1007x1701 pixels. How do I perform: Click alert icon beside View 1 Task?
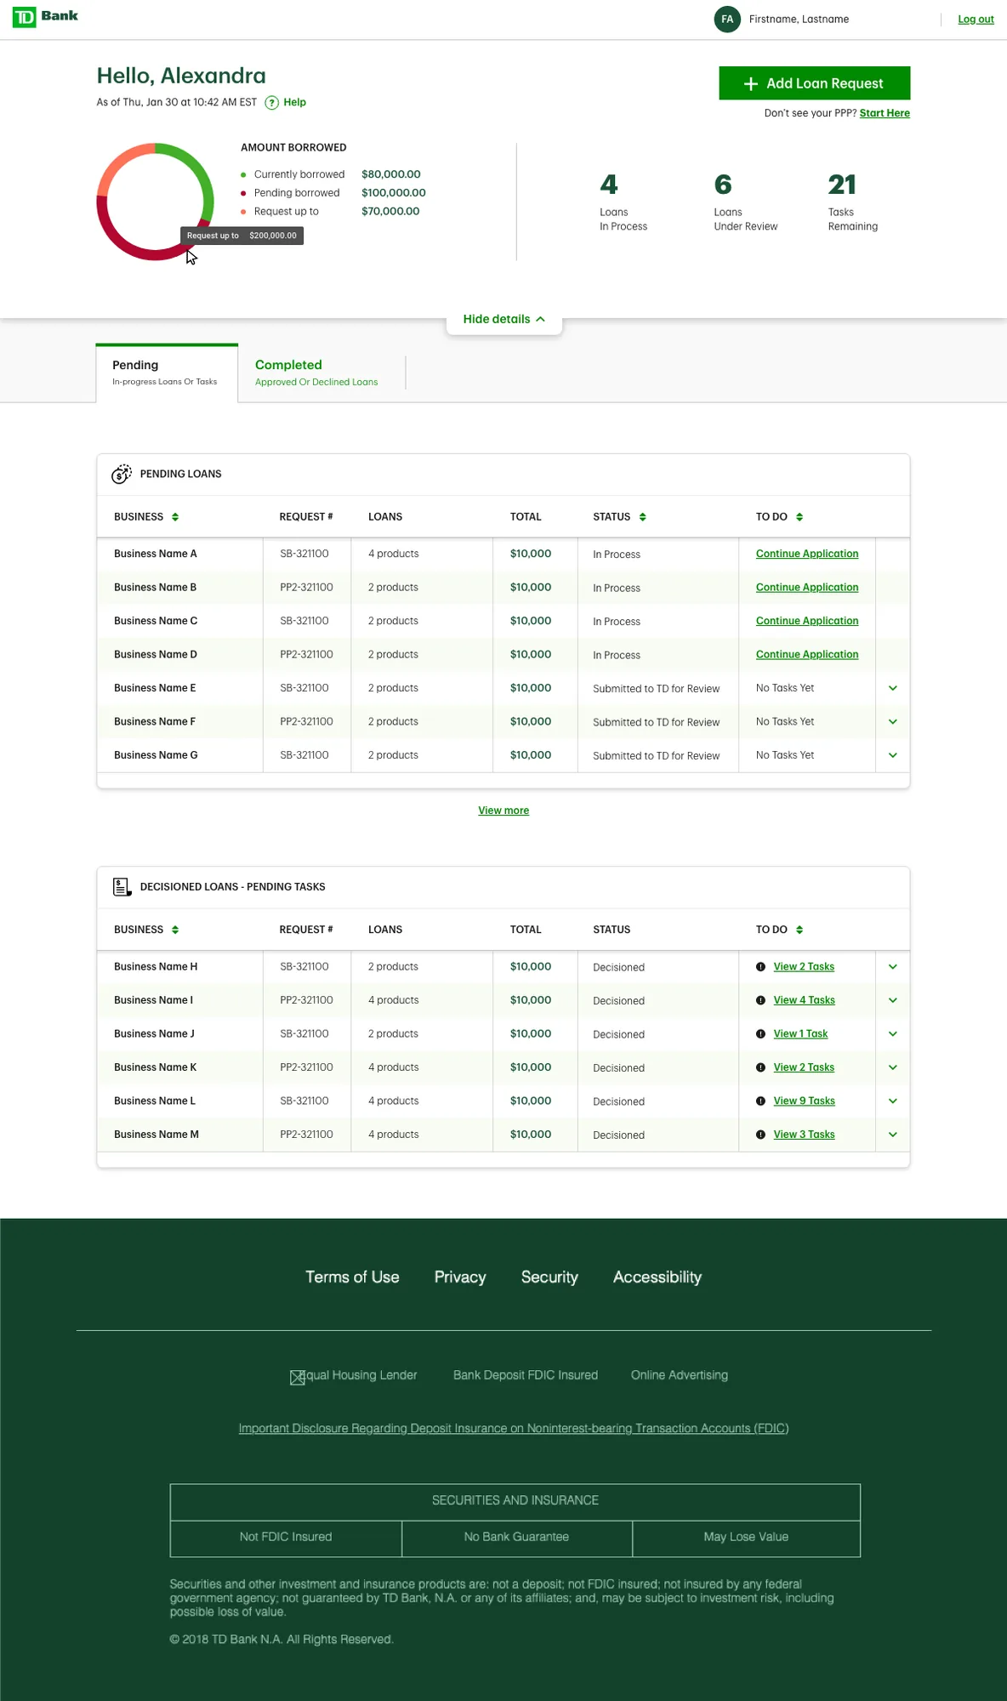(760, 1034)
